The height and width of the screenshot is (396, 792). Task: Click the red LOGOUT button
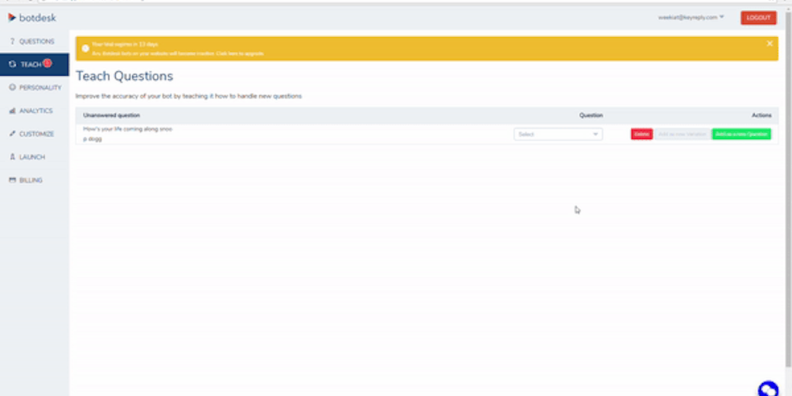point(758,18)
